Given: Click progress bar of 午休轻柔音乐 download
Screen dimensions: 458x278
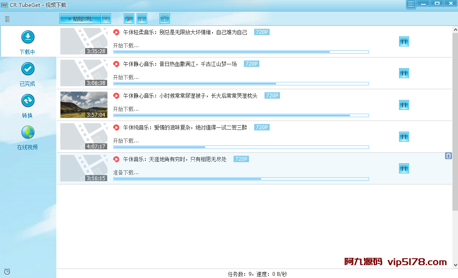Looking at the screenshot, I should [241, 52].
